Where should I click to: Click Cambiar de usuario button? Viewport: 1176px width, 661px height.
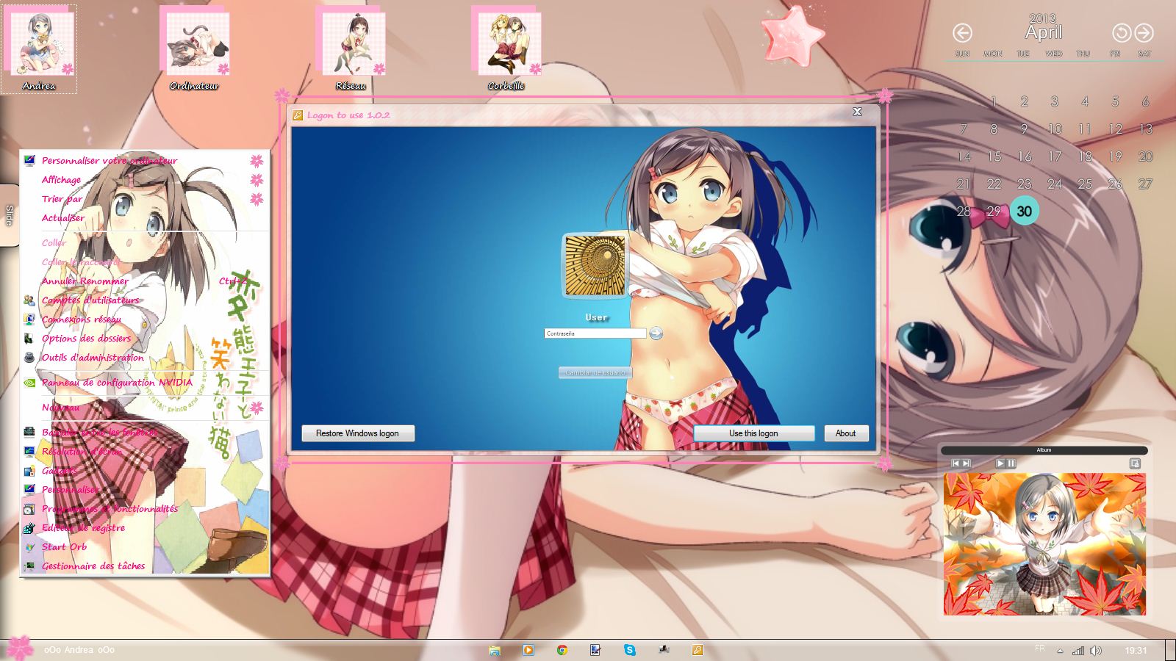[x=595, y=372]
